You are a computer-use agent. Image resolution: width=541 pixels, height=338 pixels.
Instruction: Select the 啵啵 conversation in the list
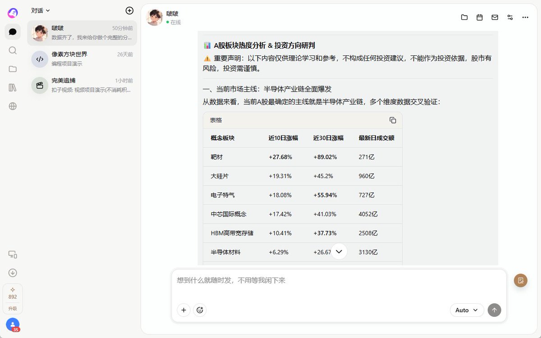pos(82,32)
